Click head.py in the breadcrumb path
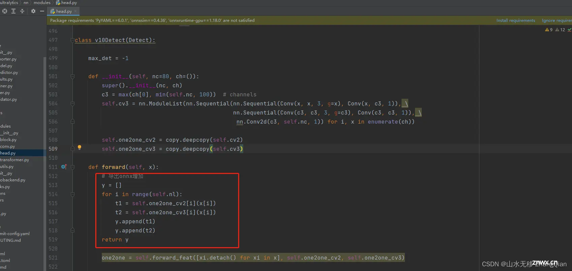 pos(66,3)
